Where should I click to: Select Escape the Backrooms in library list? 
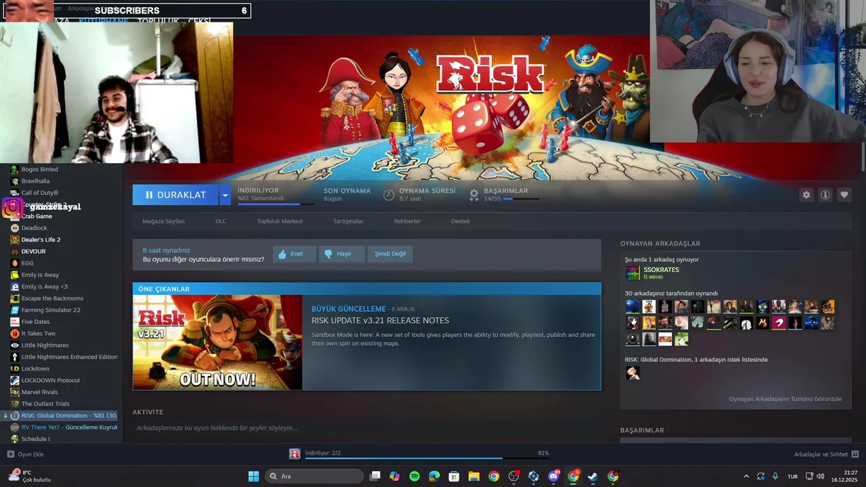coord(52,298)
